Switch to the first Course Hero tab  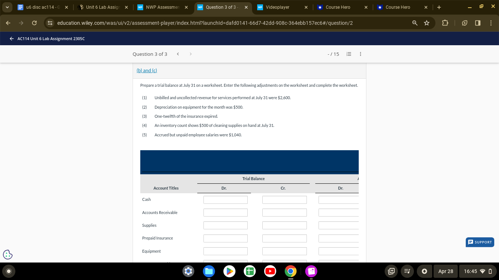tap(342, 7)
